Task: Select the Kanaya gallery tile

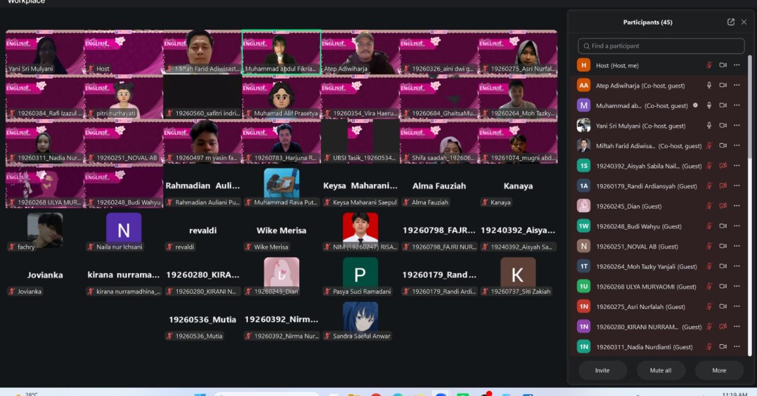Action: tap(518, 188)
